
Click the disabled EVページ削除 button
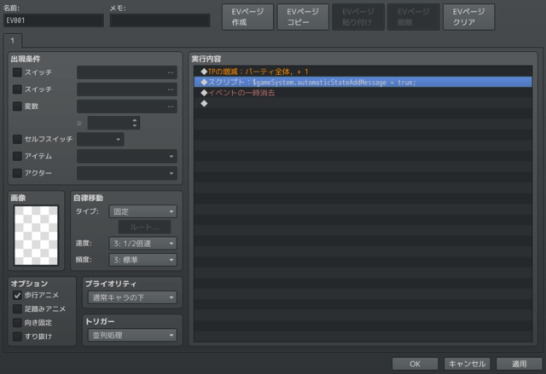pos(413,17)
